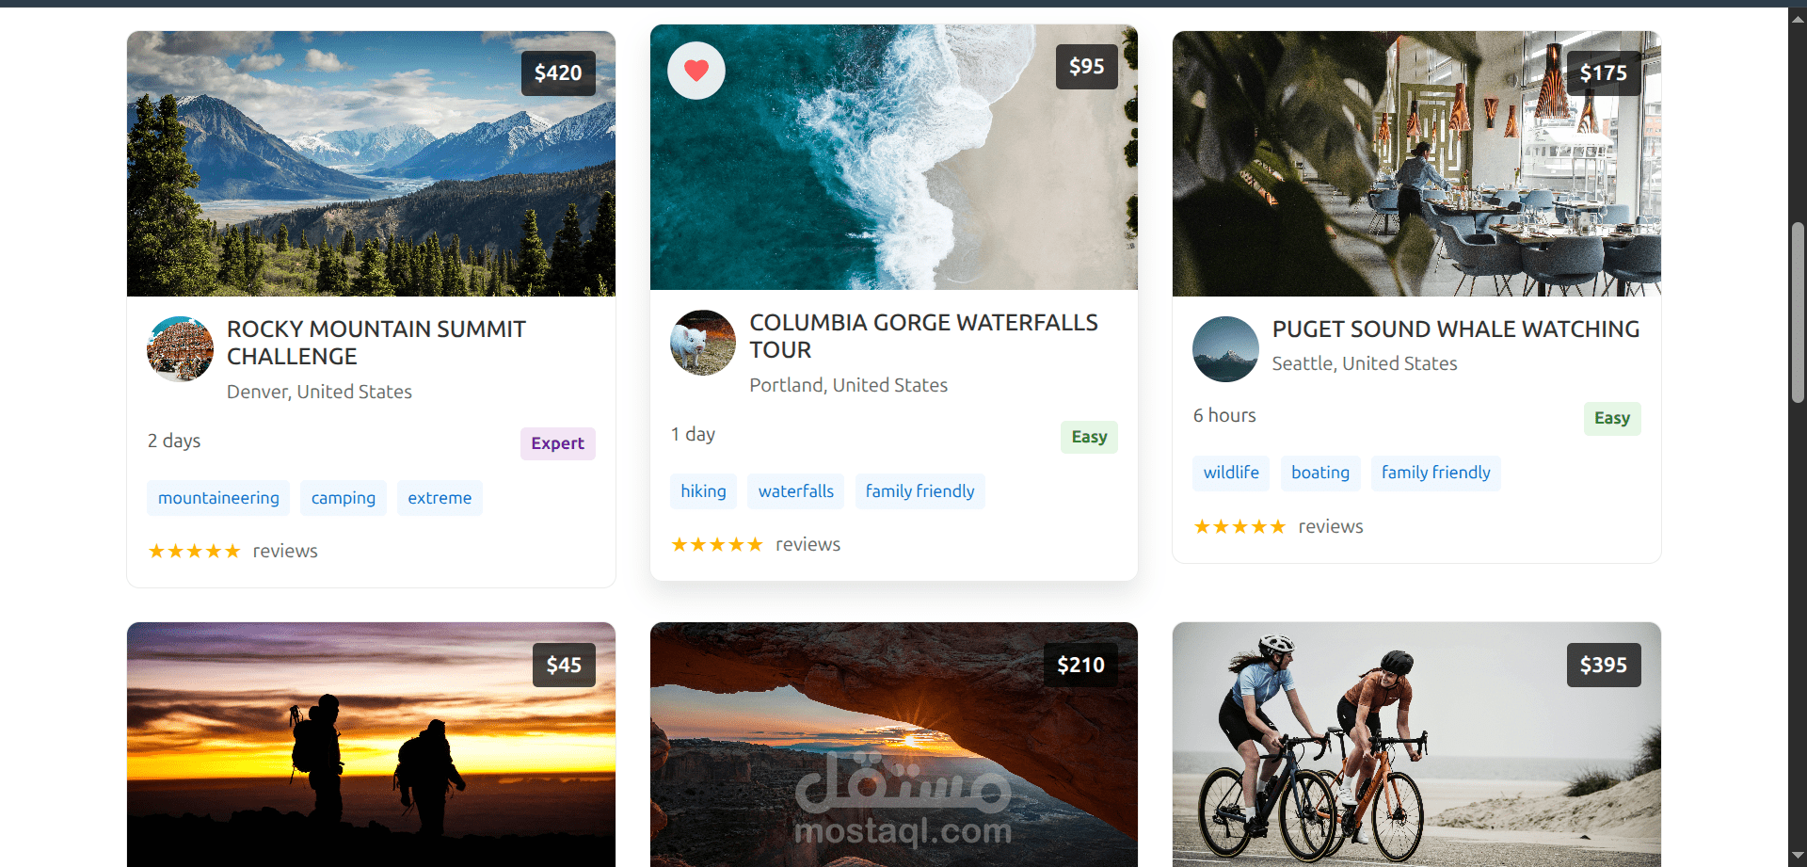1807x867 pixels.
Task: Select family friendly tag on Columbia Gorge card
Action: coord(920,491)
